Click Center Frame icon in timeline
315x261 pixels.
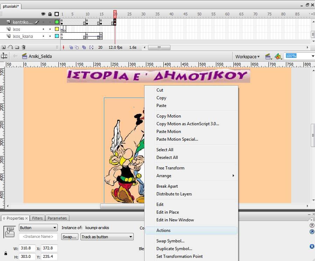[63, 47]
